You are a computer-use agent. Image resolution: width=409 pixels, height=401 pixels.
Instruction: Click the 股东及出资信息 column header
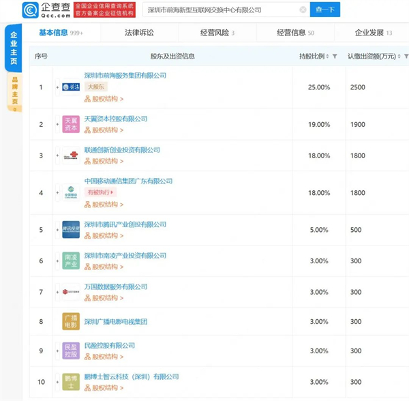(x=172, y=56)
